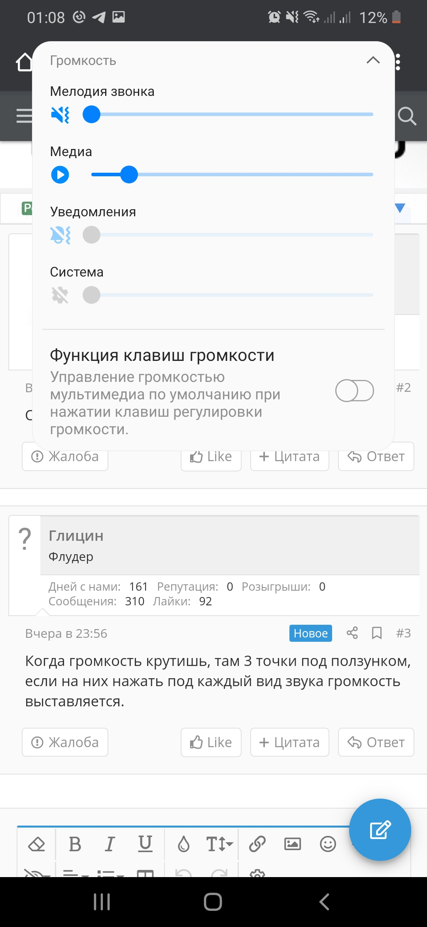Bookmark post #3
427x927 pixels.
377,633
